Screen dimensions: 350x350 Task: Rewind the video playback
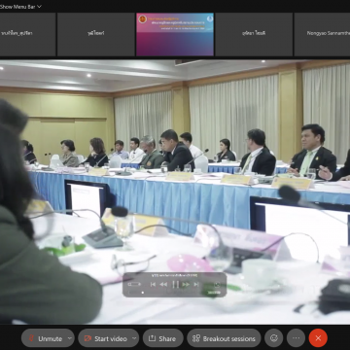[163, 284]
